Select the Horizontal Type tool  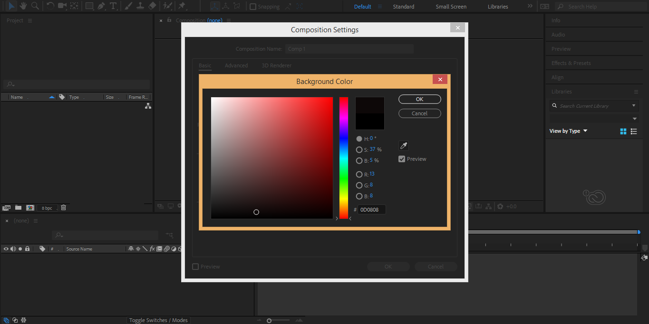coord(113,6)
